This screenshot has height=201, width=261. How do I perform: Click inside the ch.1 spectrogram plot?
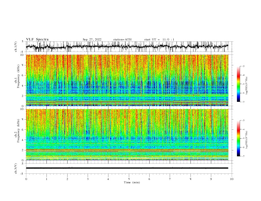[x=127, y=80]
